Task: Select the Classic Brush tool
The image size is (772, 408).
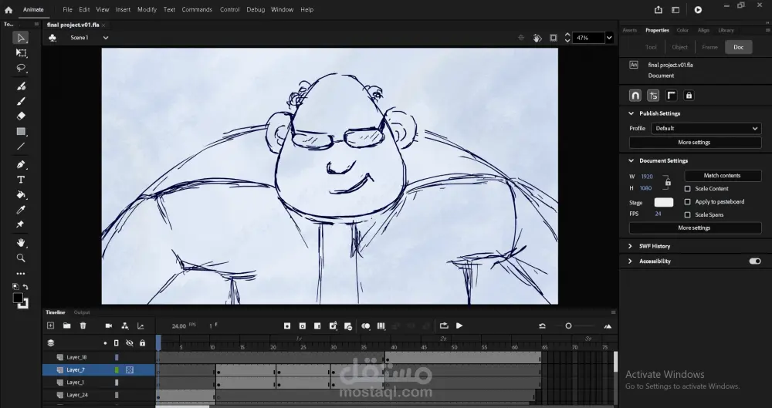Action: click(x=21, y=101)
